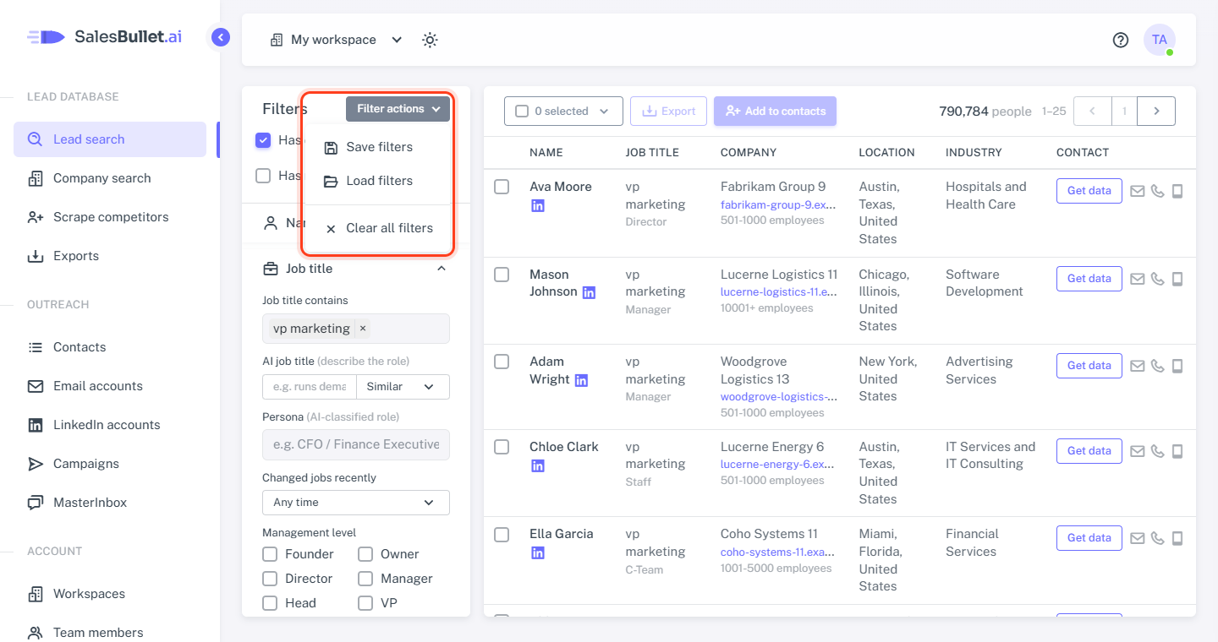Viewport: 1218px width, 642px height.
Task: Open Adam Wright's LinkedIn icon
Action: click(x=581, y=380)
